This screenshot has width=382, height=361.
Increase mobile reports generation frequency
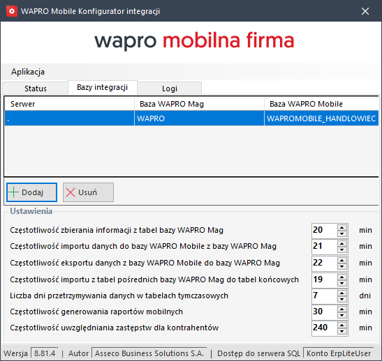pyautogui.click(x=342, y=309)
